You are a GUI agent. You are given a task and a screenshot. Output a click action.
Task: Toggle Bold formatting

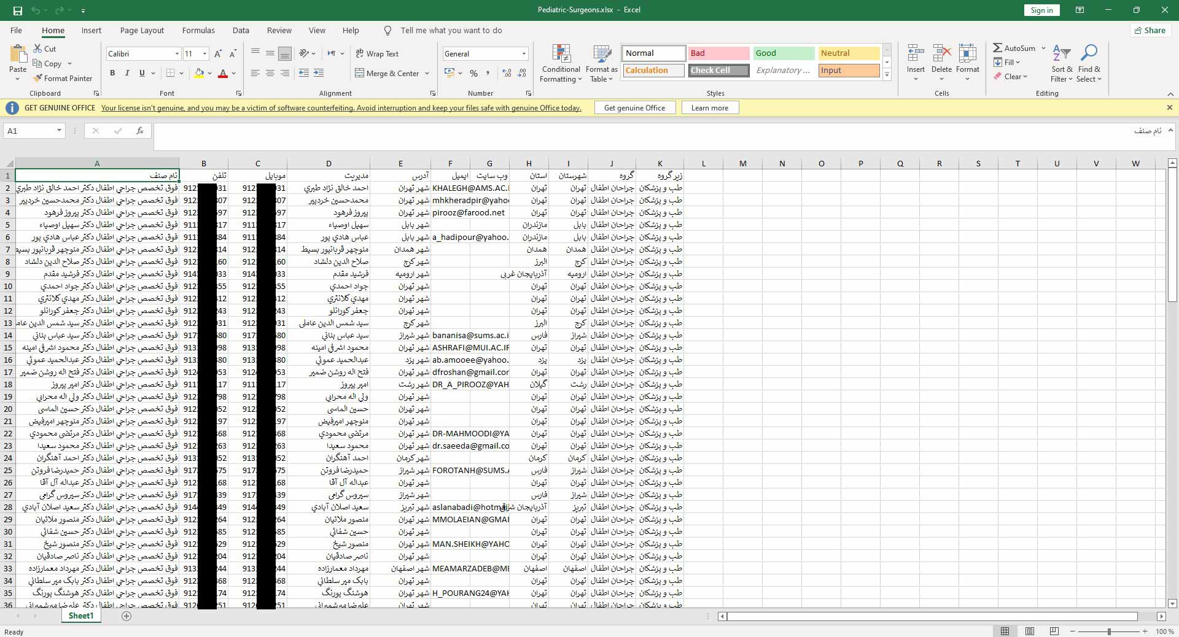[x=112, y=73]
